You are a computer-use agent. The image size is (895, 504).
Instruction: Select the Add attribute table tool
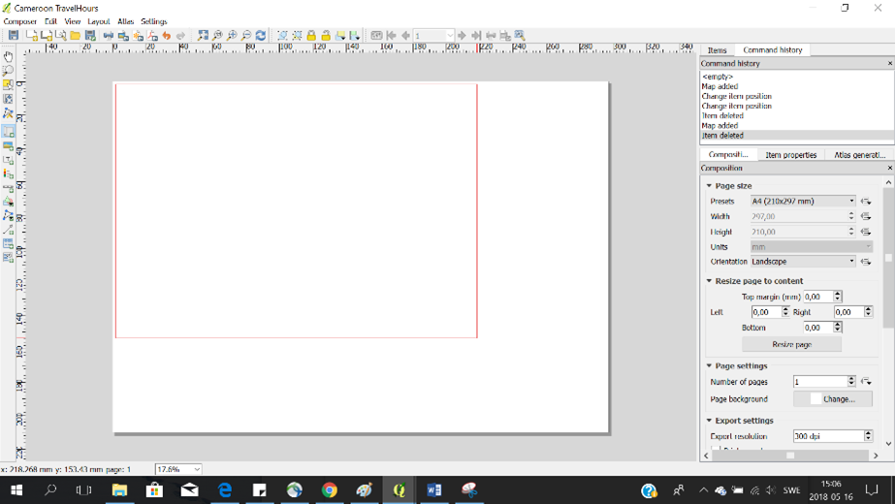[x=8, y=243]
